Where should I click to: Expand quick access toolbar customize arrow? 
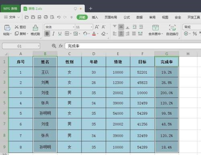point(72,17)
